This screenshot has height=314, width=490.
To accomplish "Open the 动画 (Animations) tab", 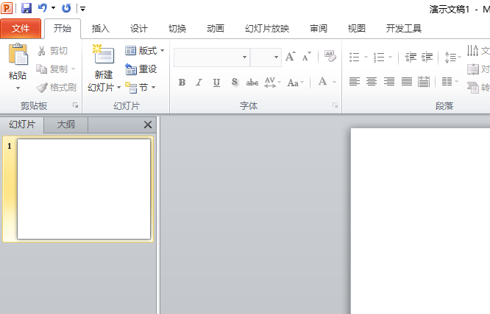I will (x=216, y=29).
